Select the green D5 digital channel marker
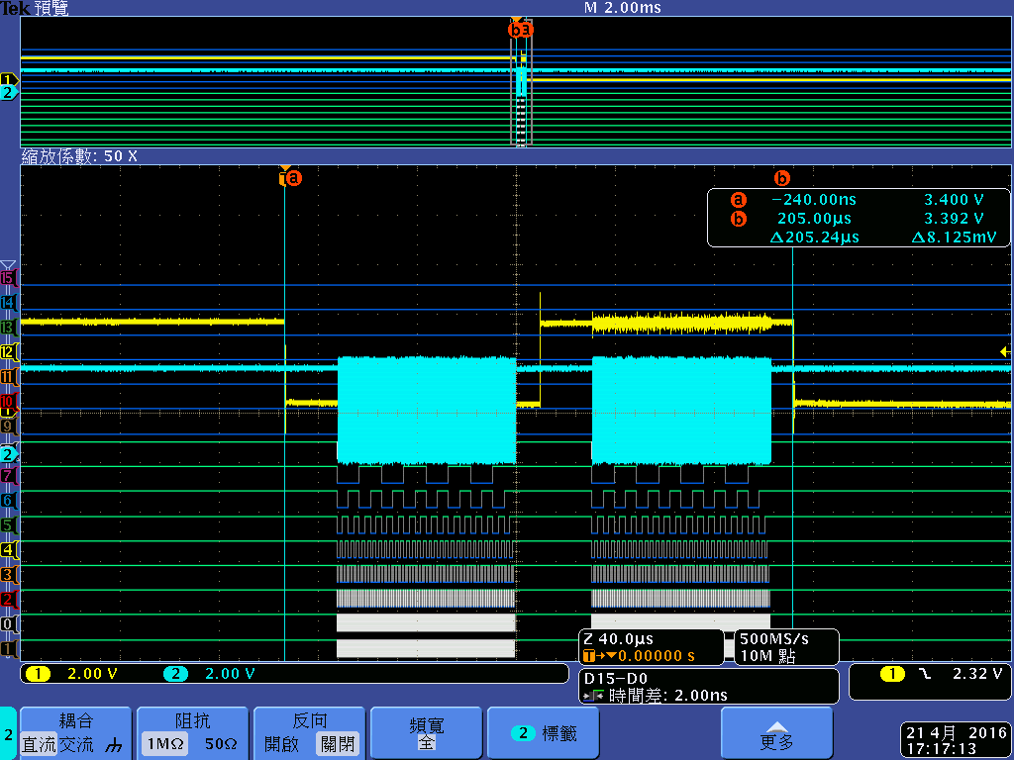 coord(8,525)
